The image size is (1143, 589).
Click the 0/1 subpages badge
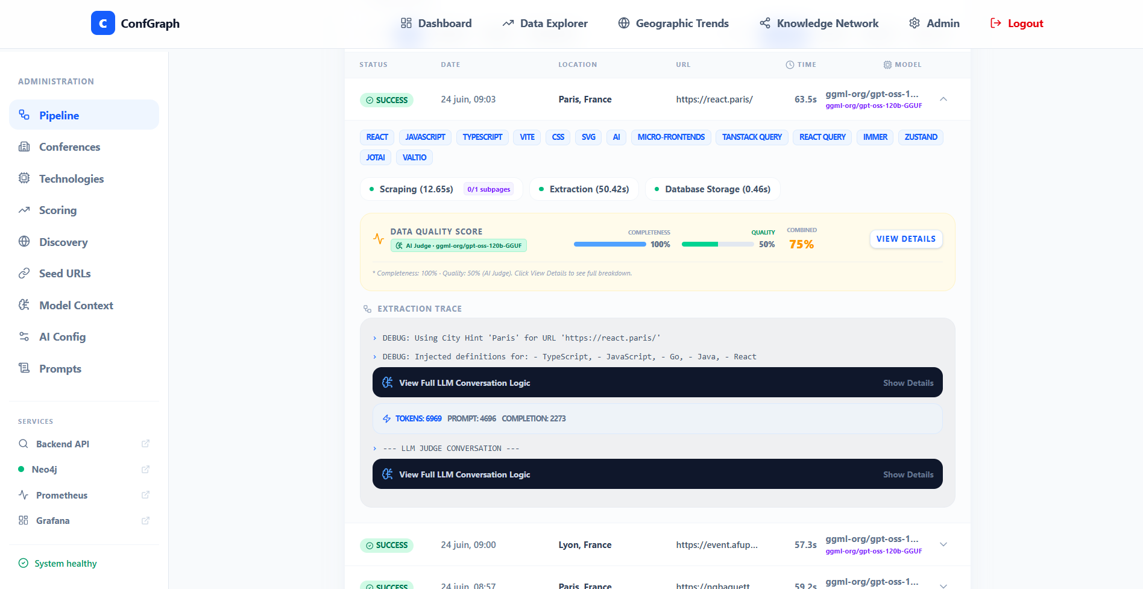pyautogui.click(x=488, y=189)
